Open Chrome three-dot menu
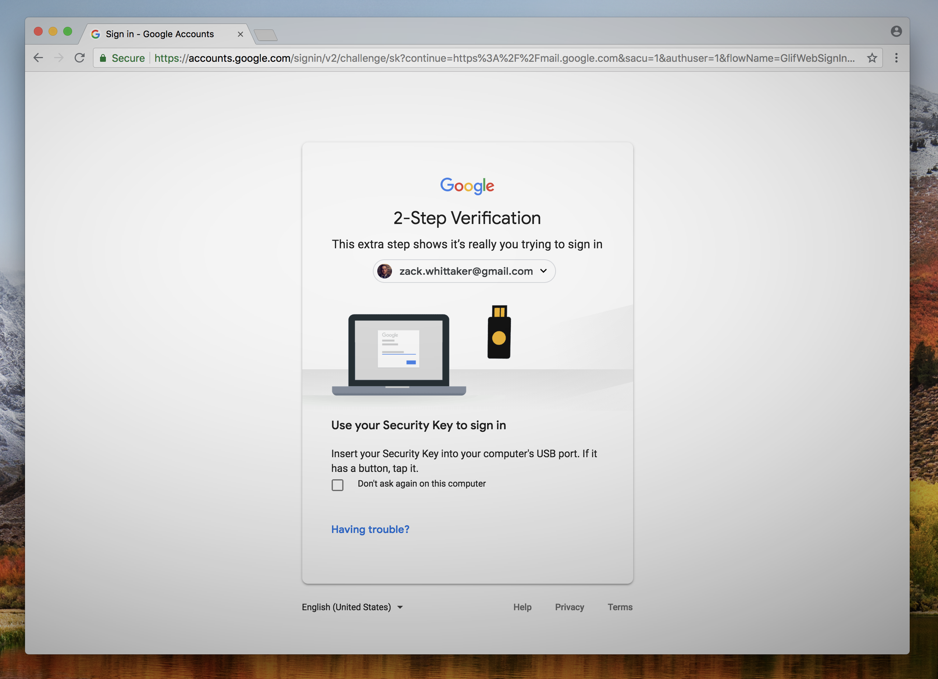The width and height of the screenshot is (938, 679). [x=896, y=58]
